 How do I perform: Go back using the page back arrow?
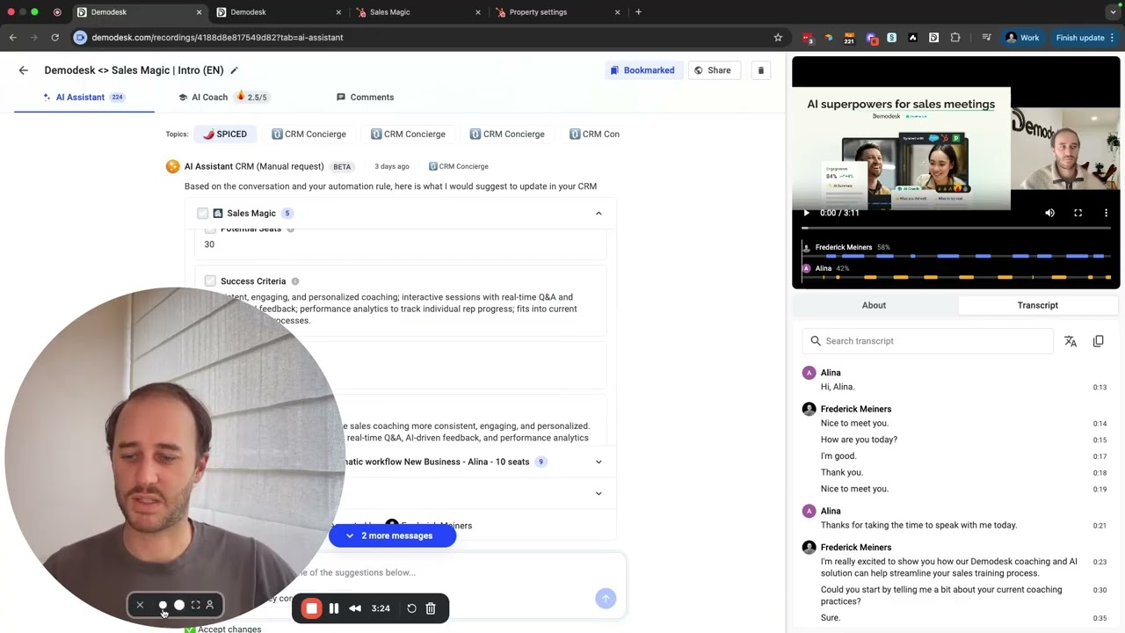click(x=24, y=70)
